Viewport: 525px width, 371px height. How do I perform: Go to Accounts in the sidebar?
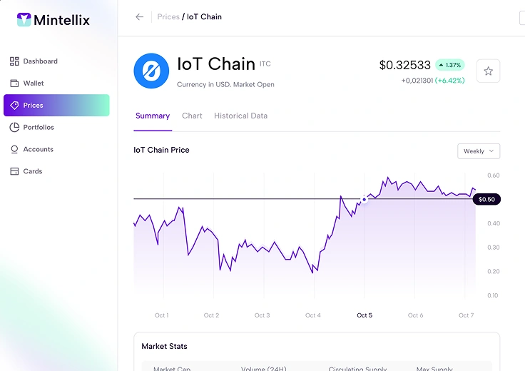39,149
